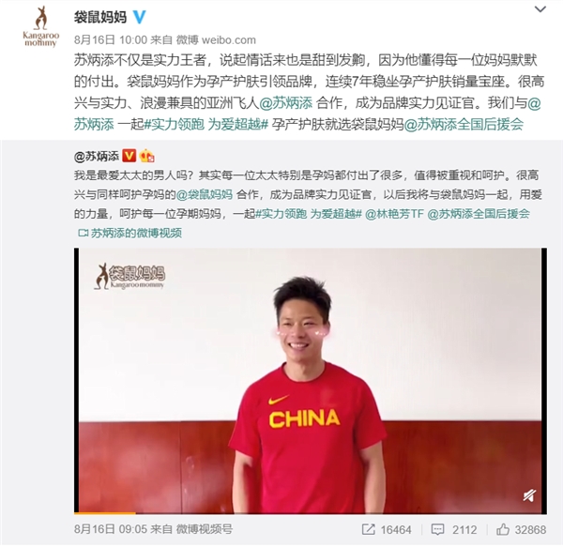563x547 pixels.
Task: Like the post via the thumbs-up icon
Action: [x=503, y=528]
